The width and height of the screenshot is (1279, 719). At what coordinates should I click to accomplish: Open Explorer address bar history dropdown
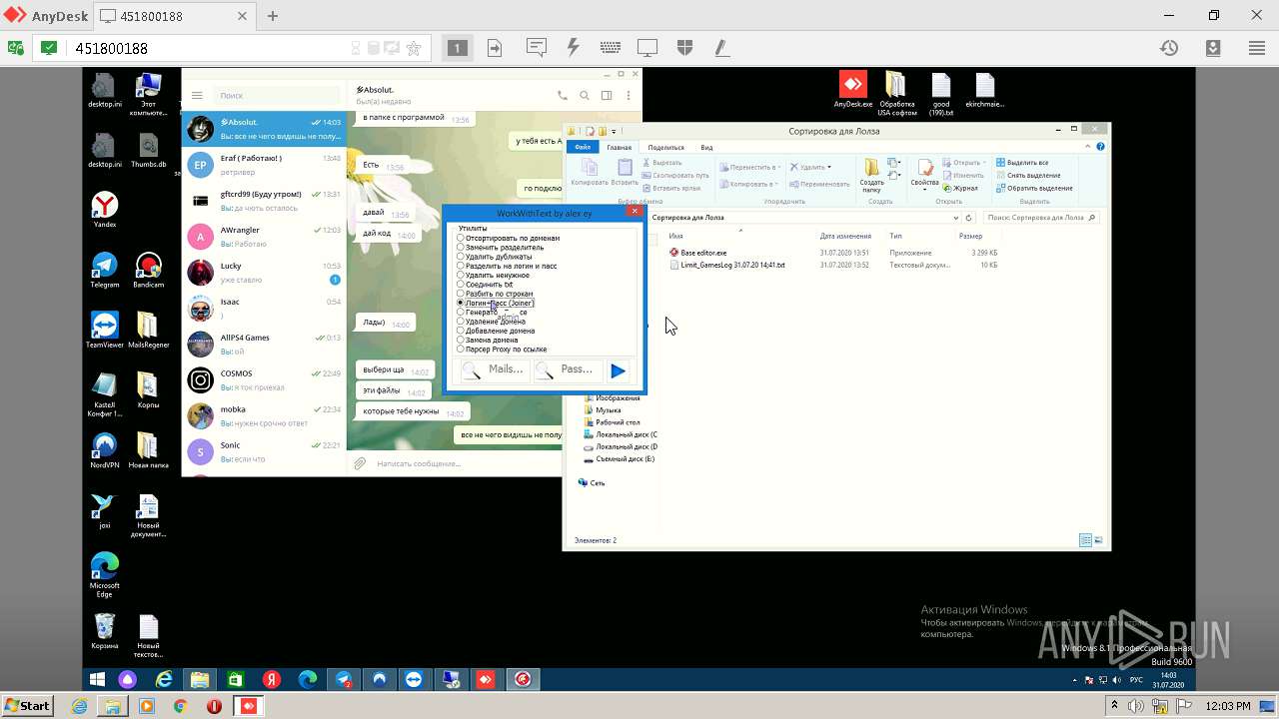(956, 217)
